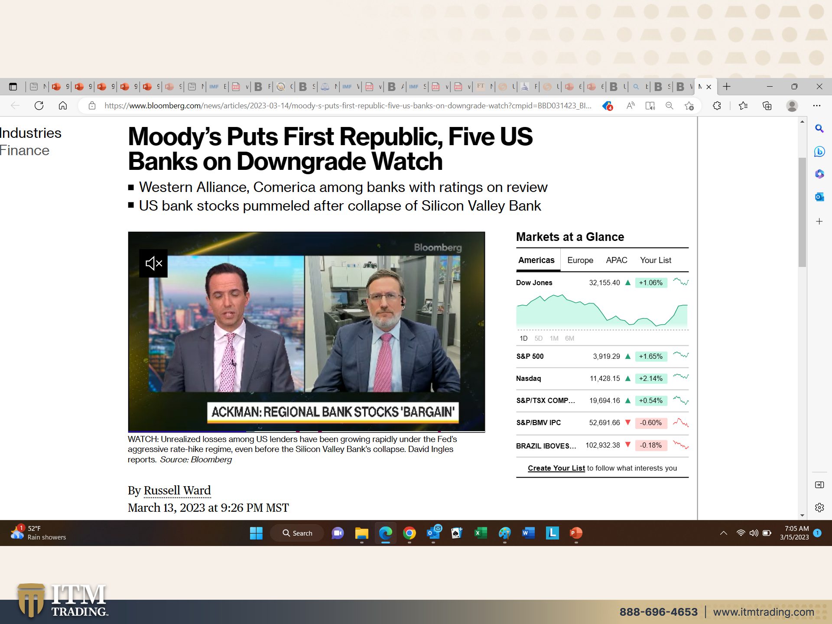Play the Ackman regional bank video
832x624 pixels.
pos(306,331)
